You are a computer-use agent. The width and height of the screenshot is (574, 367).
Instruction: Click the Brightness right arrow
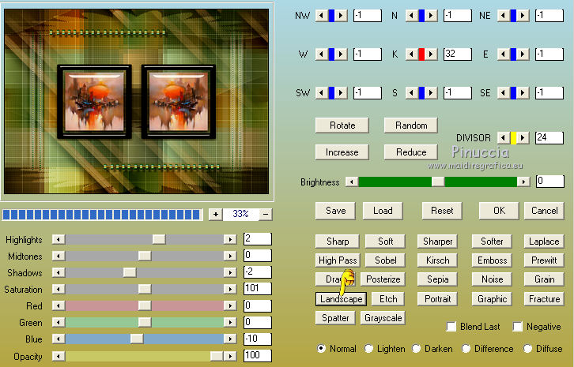(x=524, y=182)
